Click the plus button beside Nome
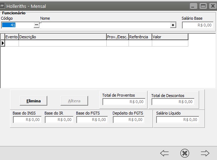217x160 pixels. [x=173, y=25]
